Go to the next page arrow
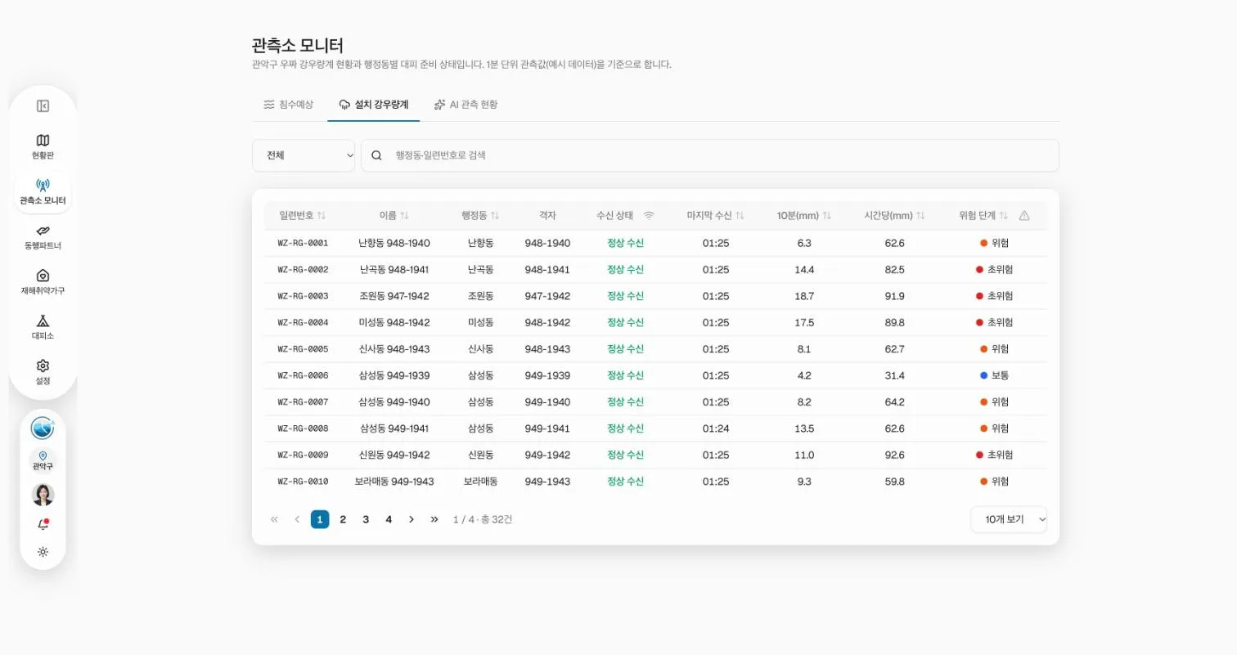 412,519
